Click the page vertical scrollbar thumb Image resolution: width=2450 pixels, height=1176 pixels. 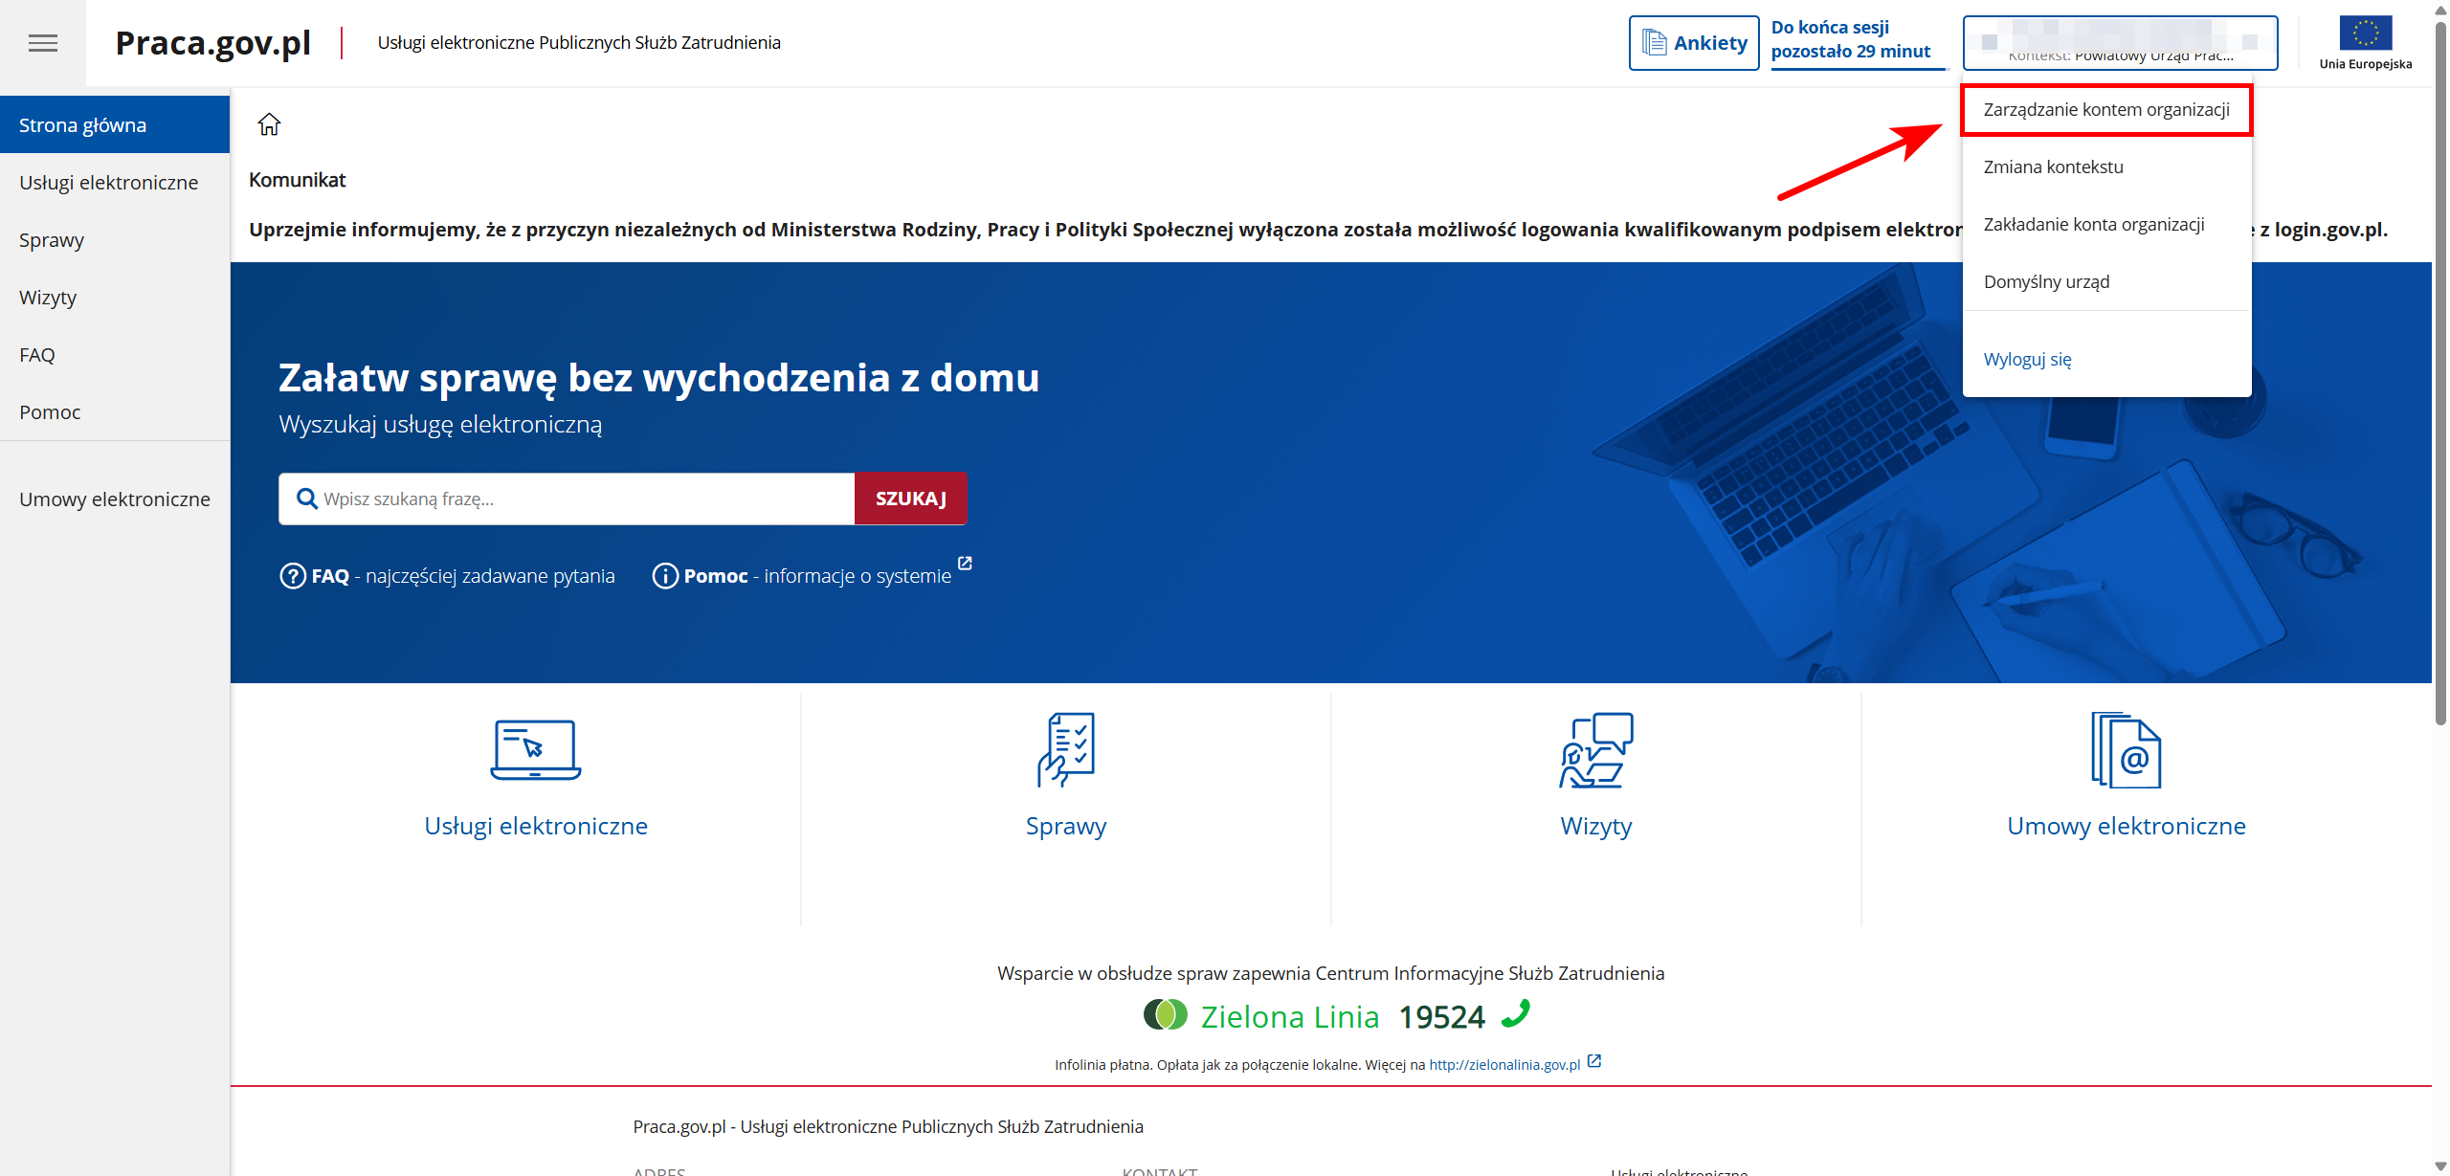(x=2440, y=373)
